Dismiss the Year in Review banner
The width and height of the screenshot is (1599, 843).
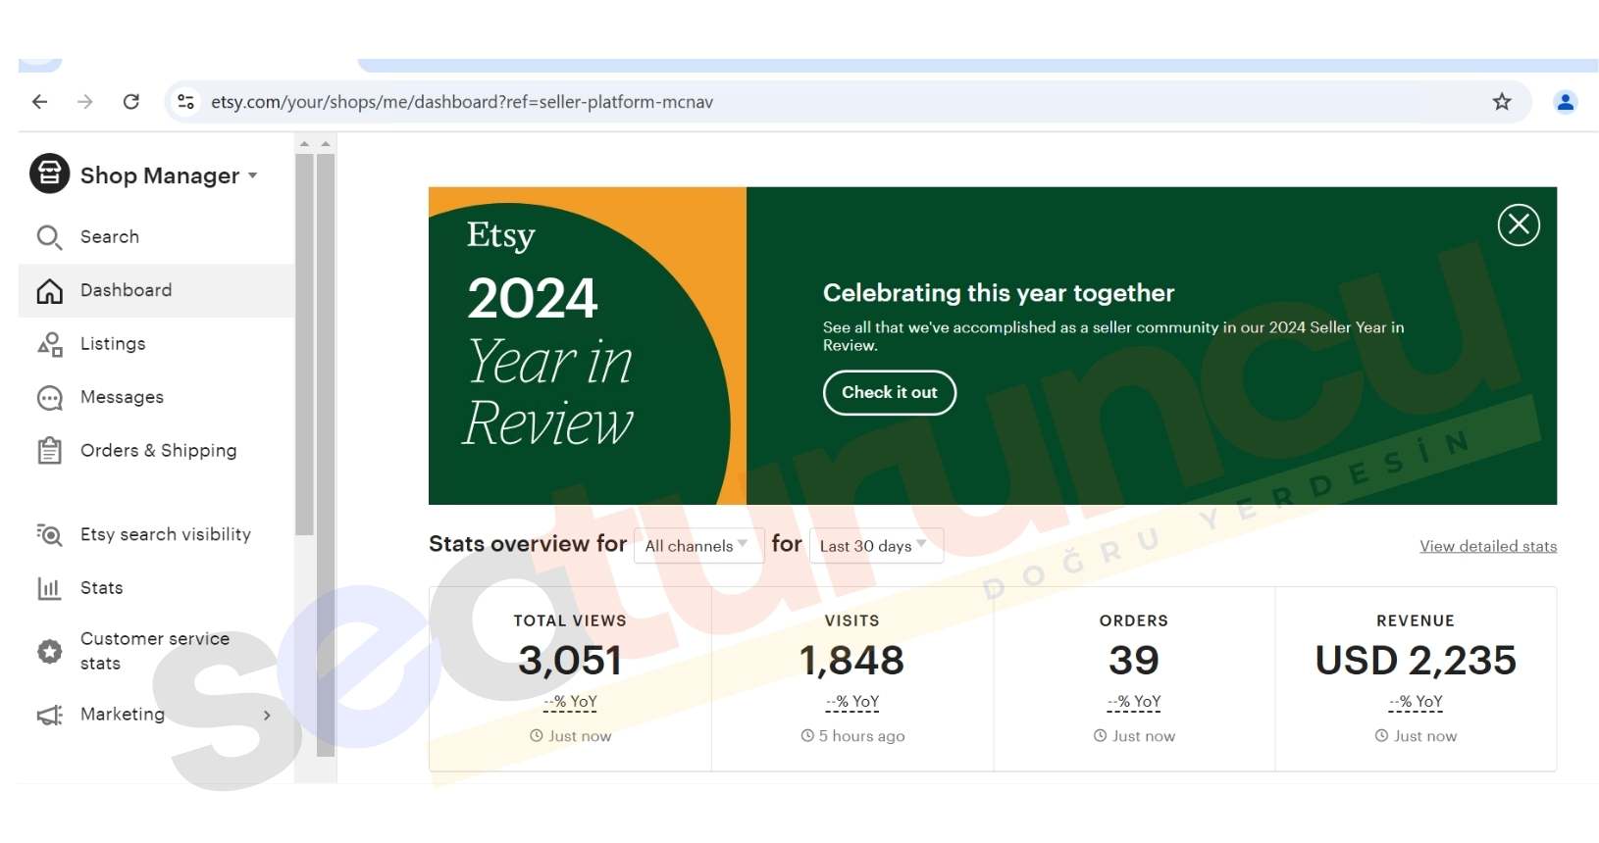coord(1519,224)
